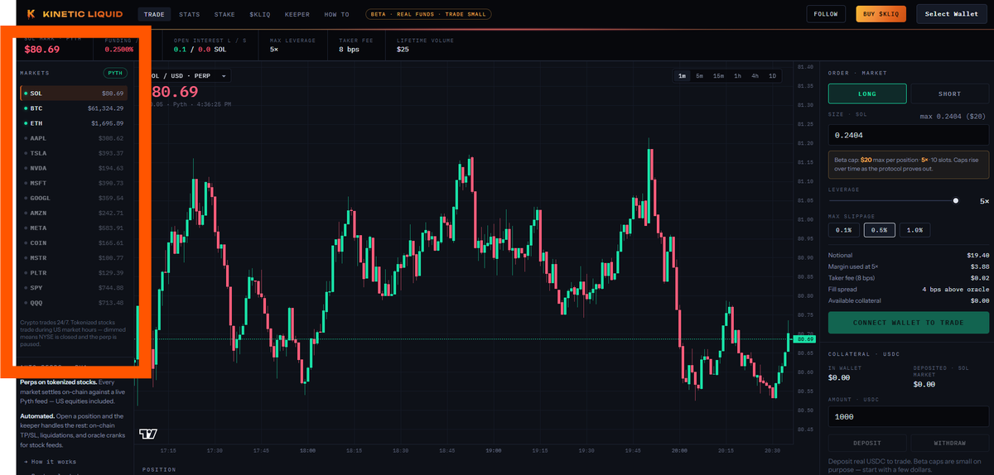Open the STATS tab

click(x=189, y=14)
